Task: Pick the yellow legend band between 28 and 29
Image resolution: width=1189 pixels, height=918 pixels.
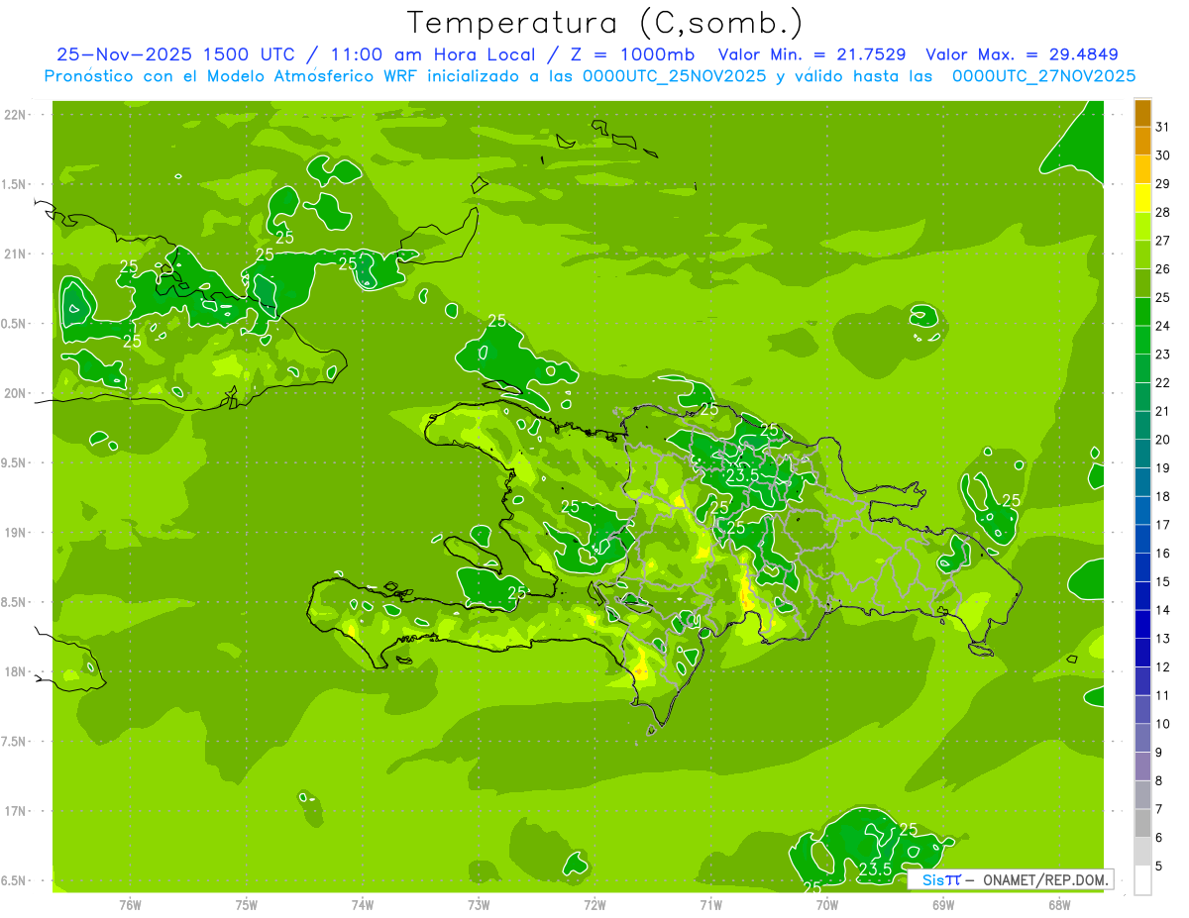Action: point(1142,198)
